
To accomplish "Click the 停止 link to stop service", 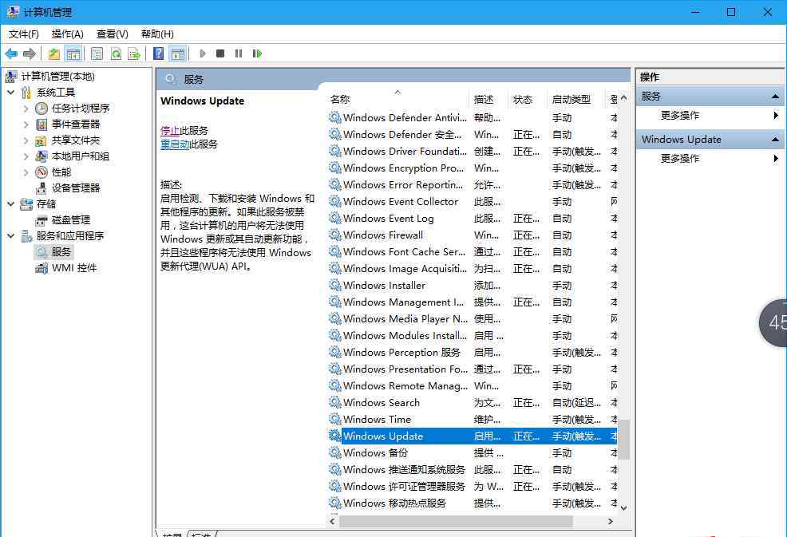I will click(170, 131).
